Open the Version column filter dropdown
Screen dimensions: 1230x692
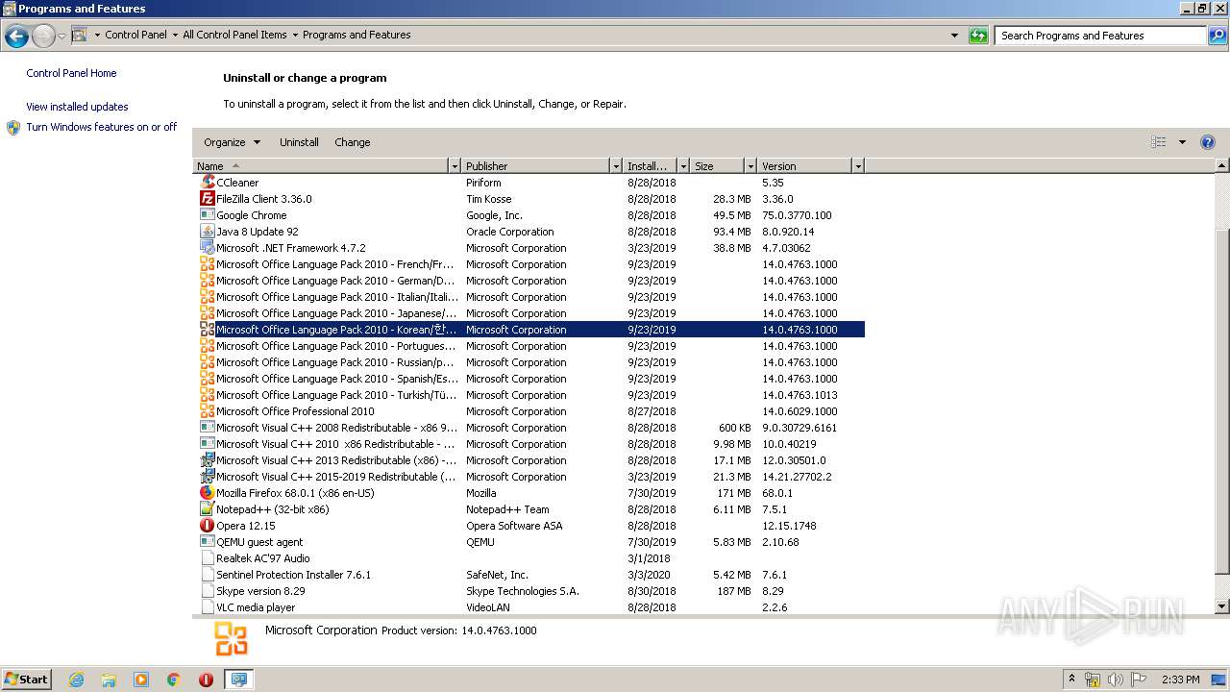(858, 166)
